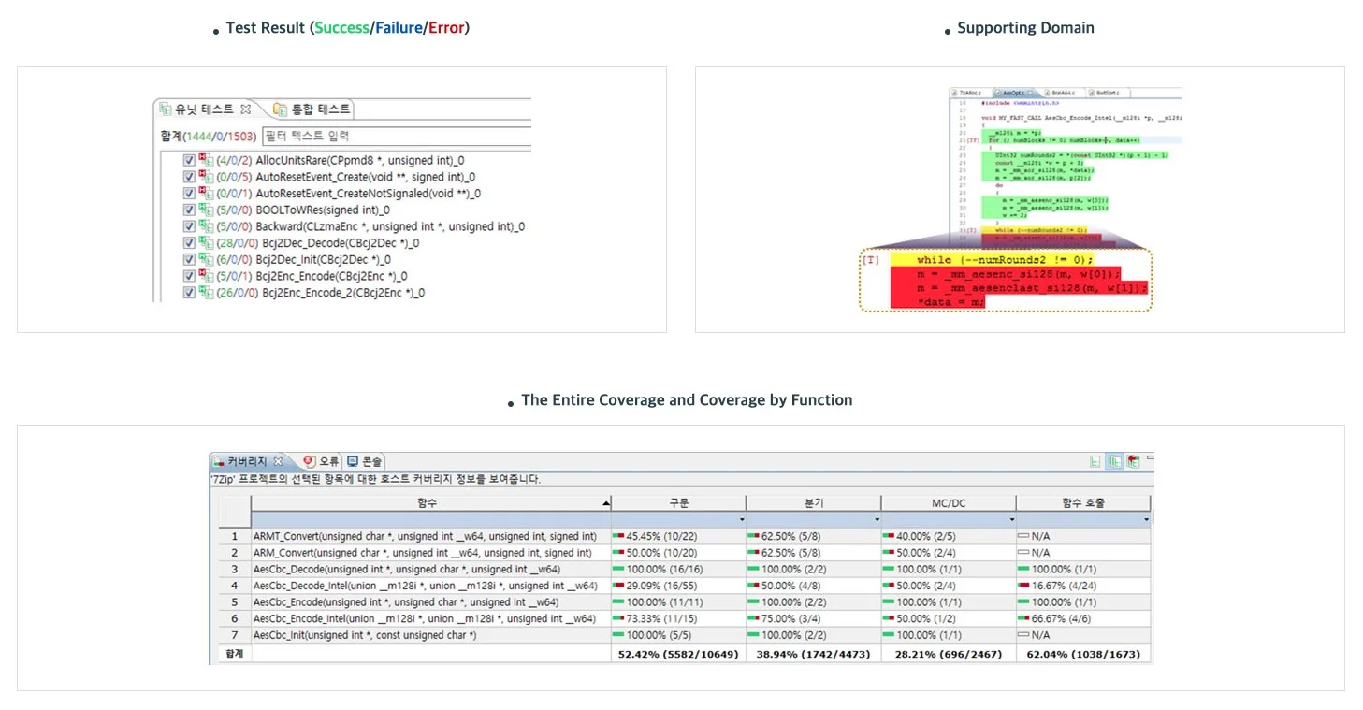Image resolution: width=1363 pixels, height=710 pixels.
Task: Click the 16.67% function call coverage bar
Action: (1023, 586)
